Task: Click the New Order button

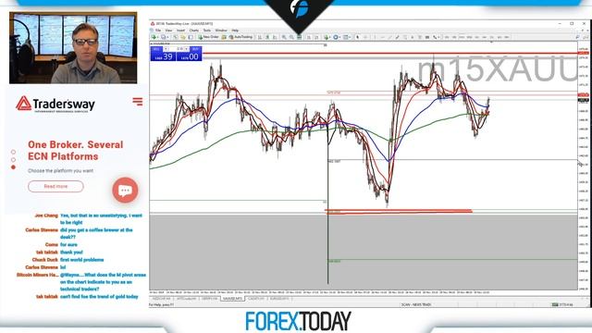Action: coord(209,37)
